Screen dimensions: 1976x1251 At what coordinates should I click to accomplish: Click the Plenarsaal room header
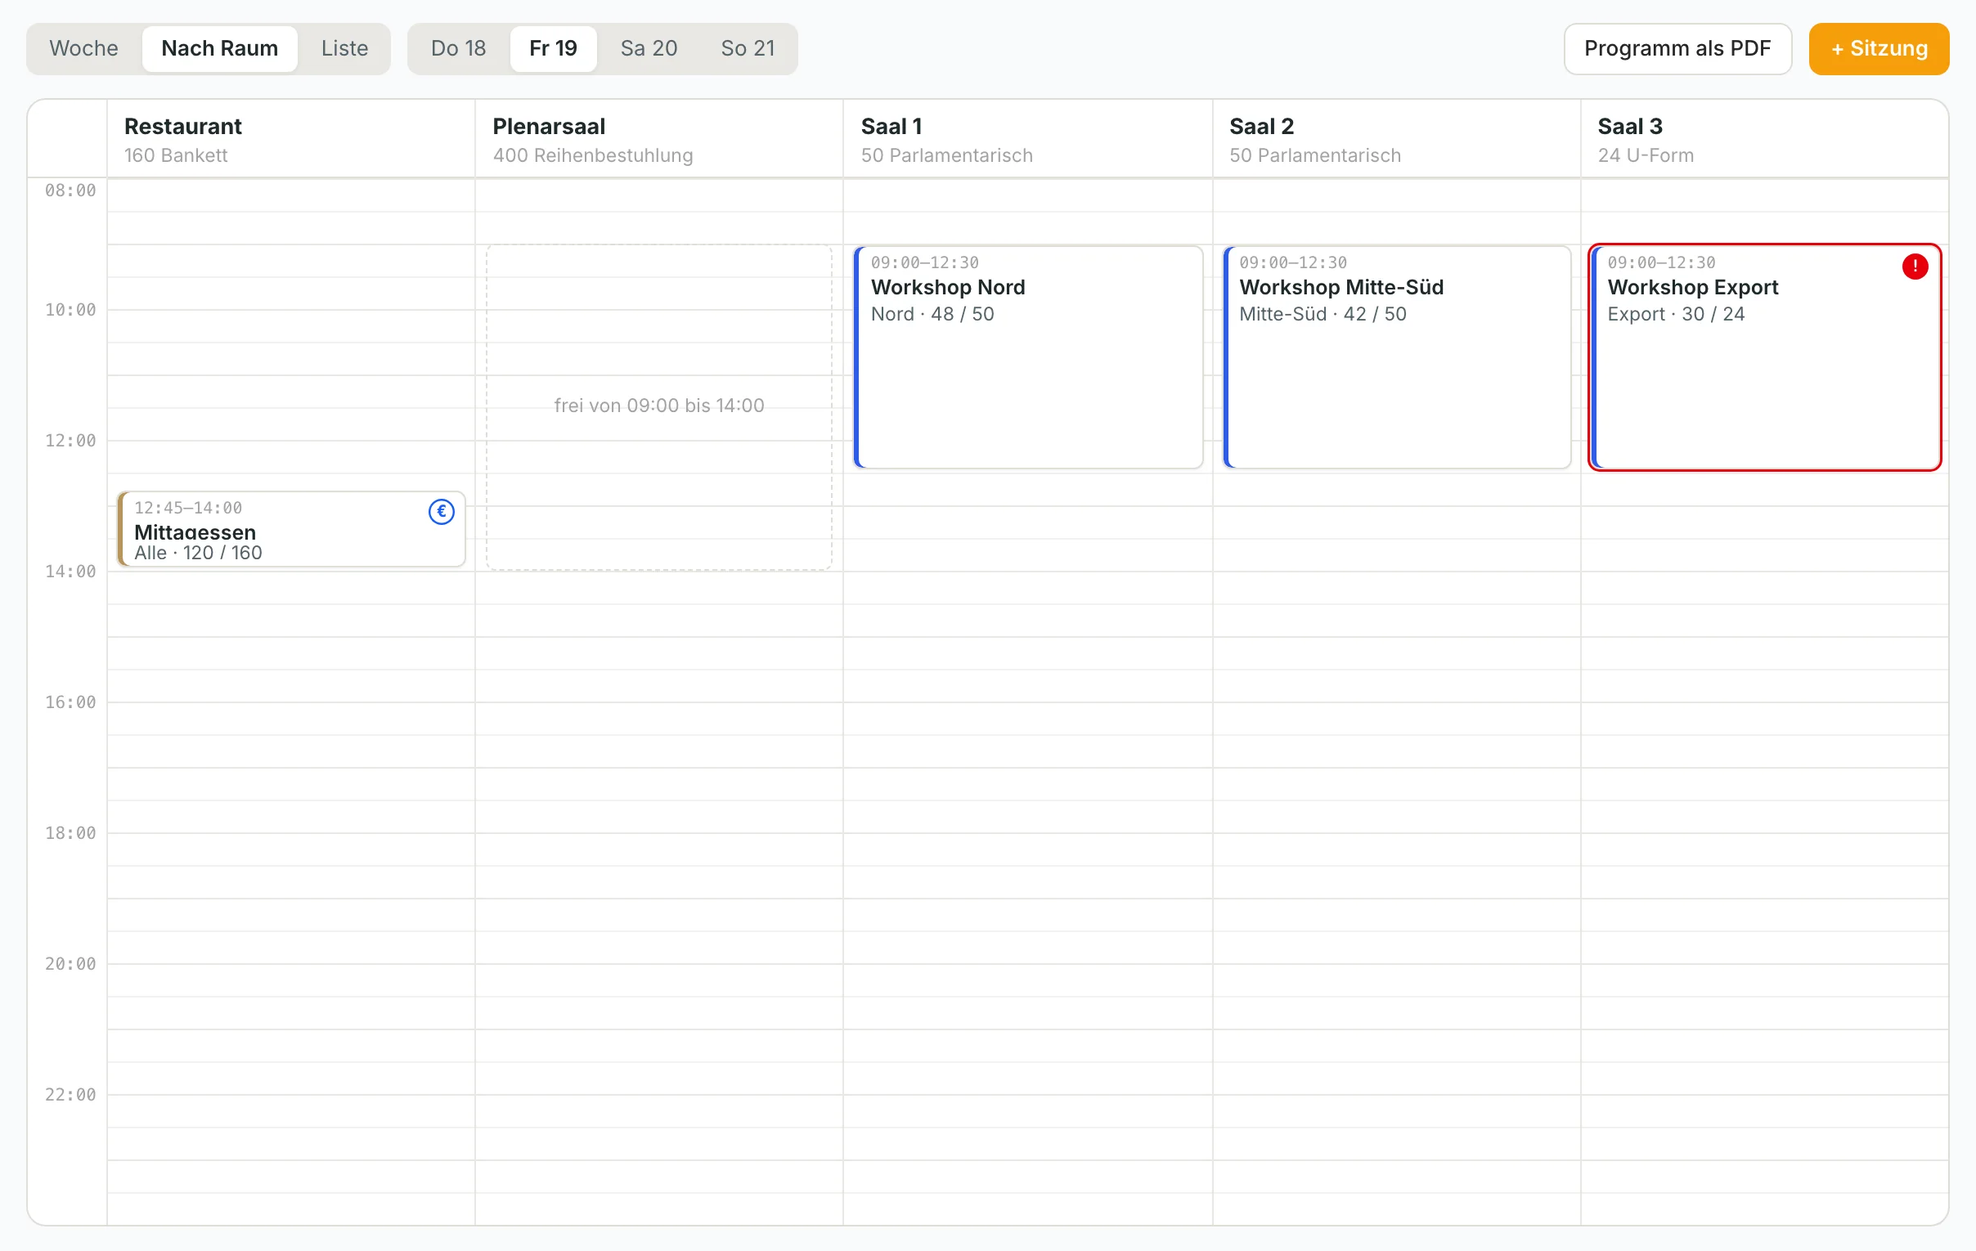[x=659, y=139]
